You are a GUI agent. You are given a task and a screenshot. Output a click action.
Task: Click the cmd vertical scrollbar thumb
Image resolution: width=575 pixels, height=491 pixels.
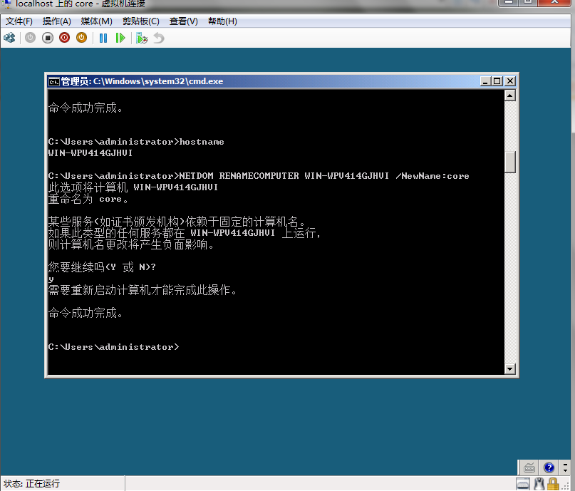(x=509, y=162)
